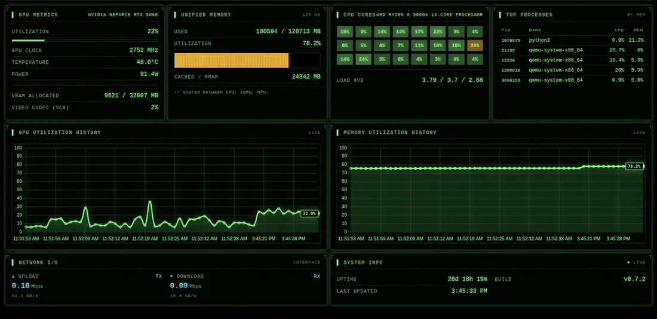Click the LIVE label in Memory Utilization History
The height and width of the screenshot is (319, 657).
coord(640,133)
